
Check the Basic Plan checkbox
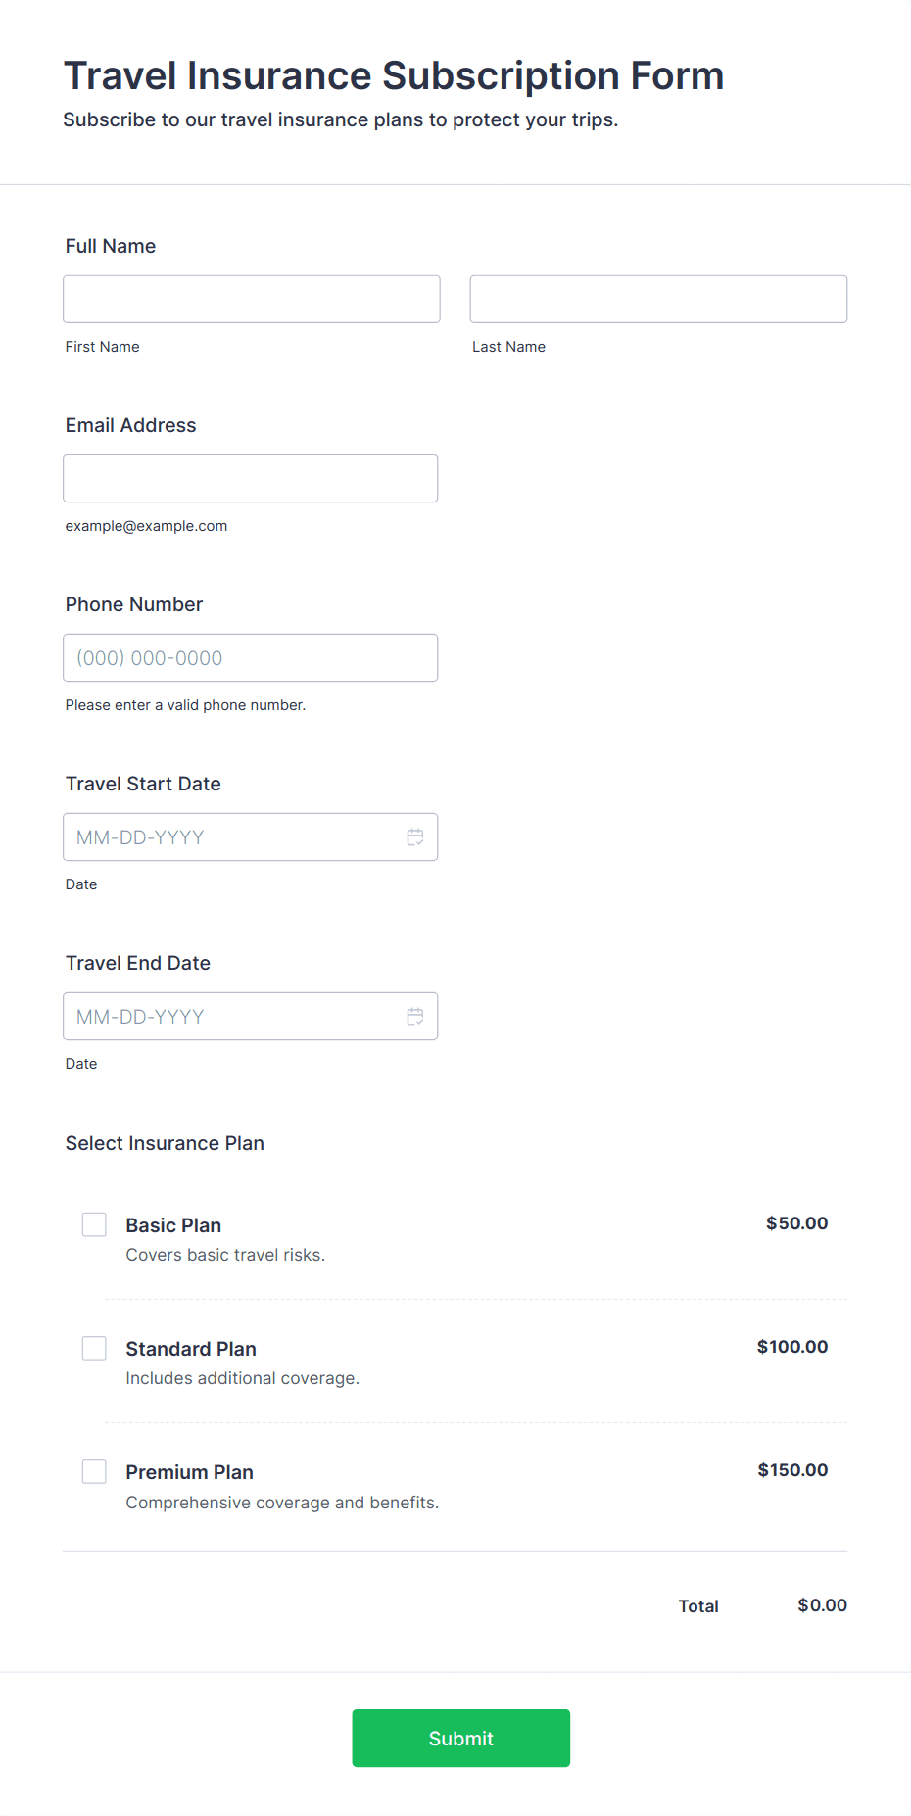pos(94,1224)
